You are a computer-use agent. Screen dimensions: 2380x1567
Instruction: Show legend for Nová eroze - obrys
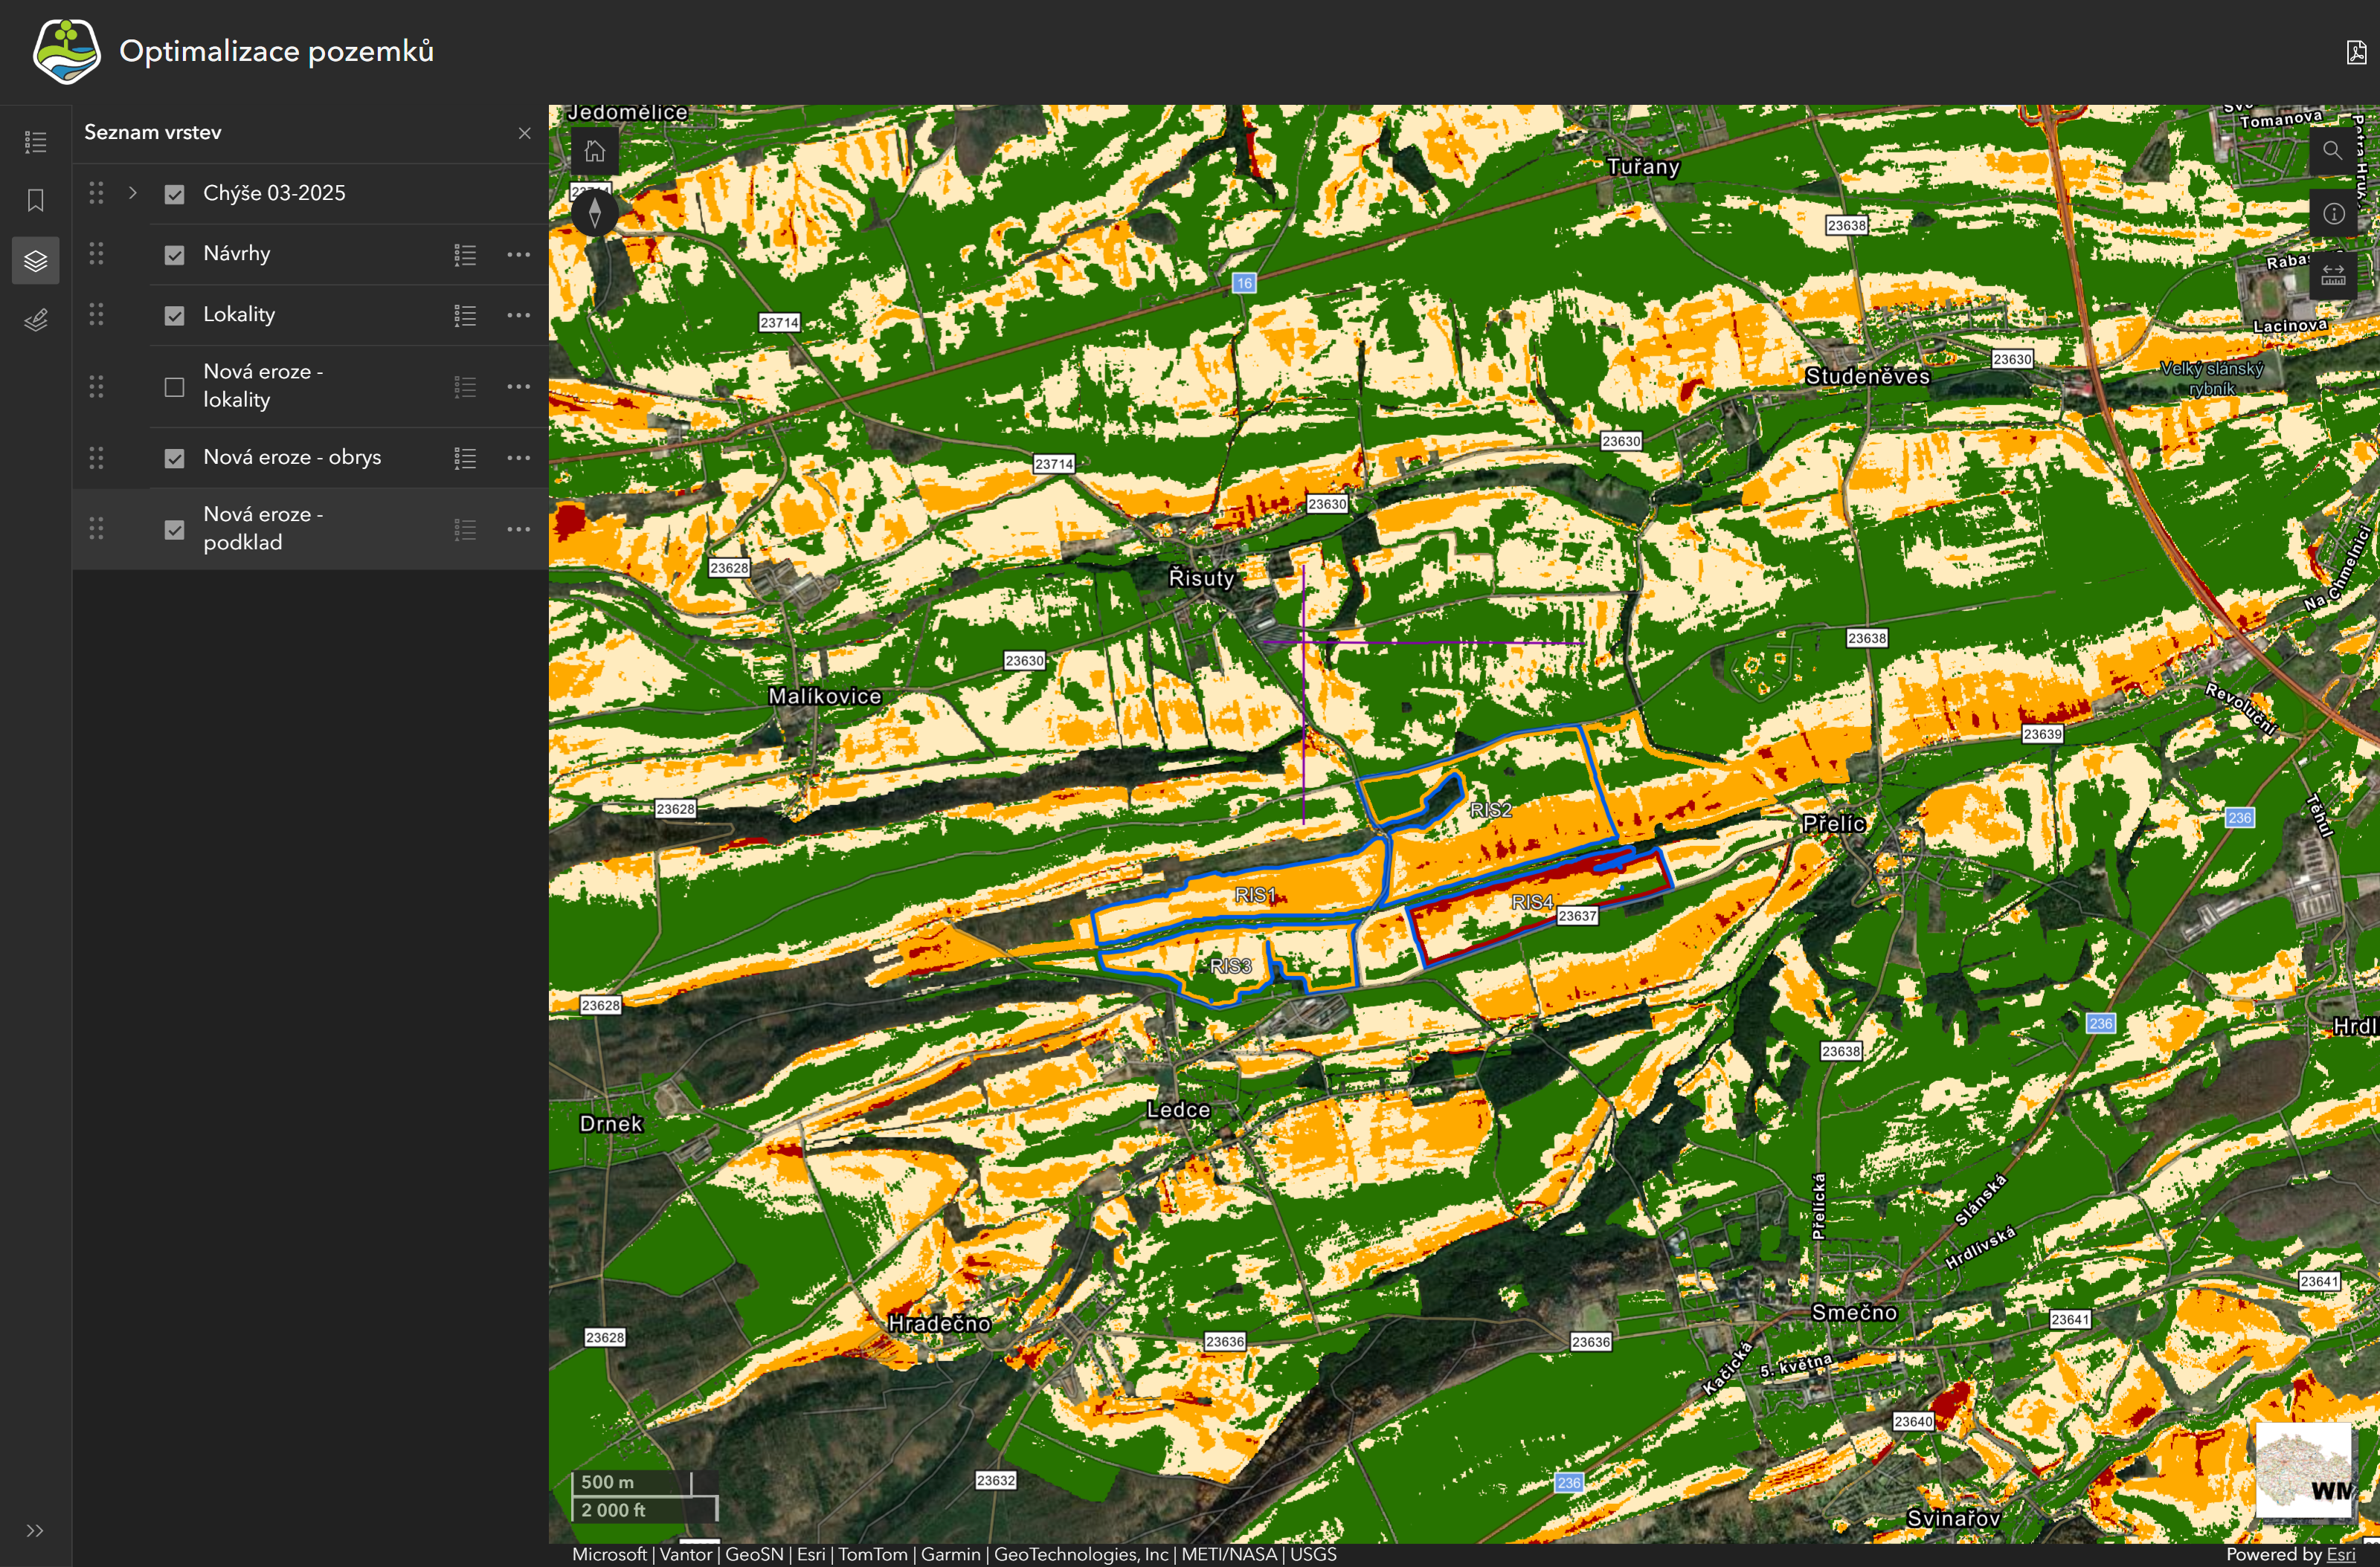point(465,458)
